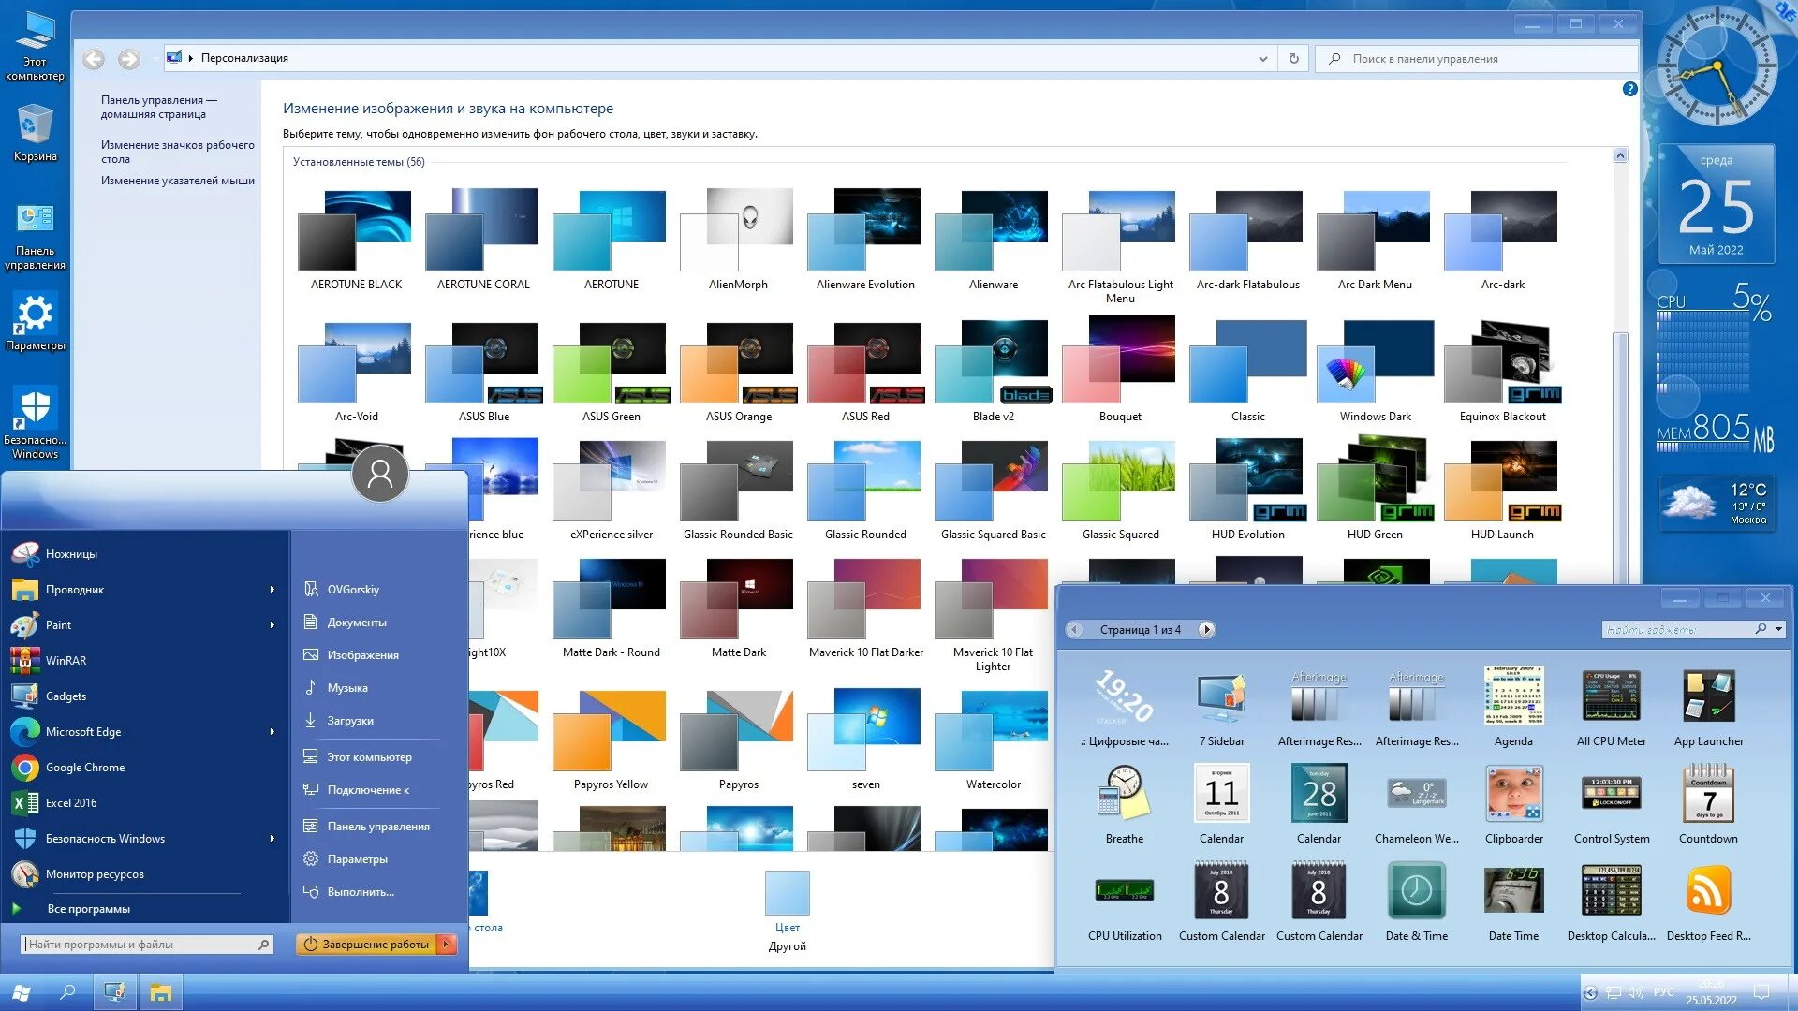The image size is (1798, 1011).
Task: Open Документы in Start menu
Action: click(356, 623)
